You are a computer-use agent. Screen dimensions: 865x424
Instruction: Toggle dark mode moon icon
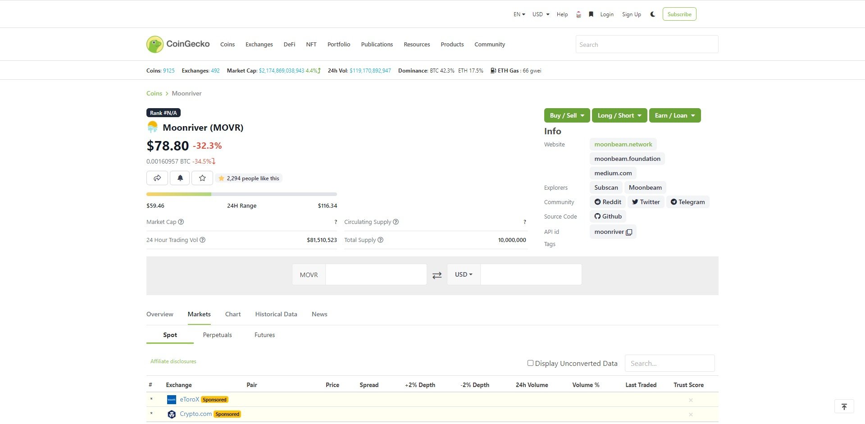652,14
